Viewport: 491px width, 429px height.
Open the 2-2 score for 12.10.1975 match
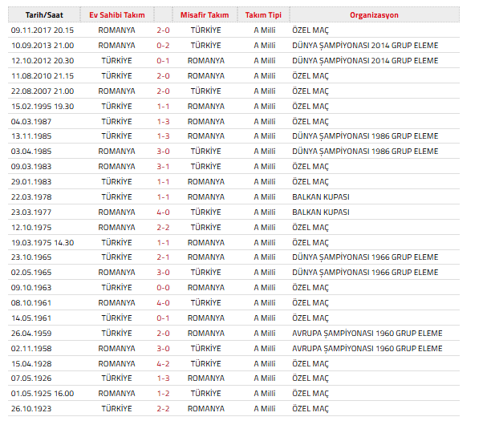(163, 228)
